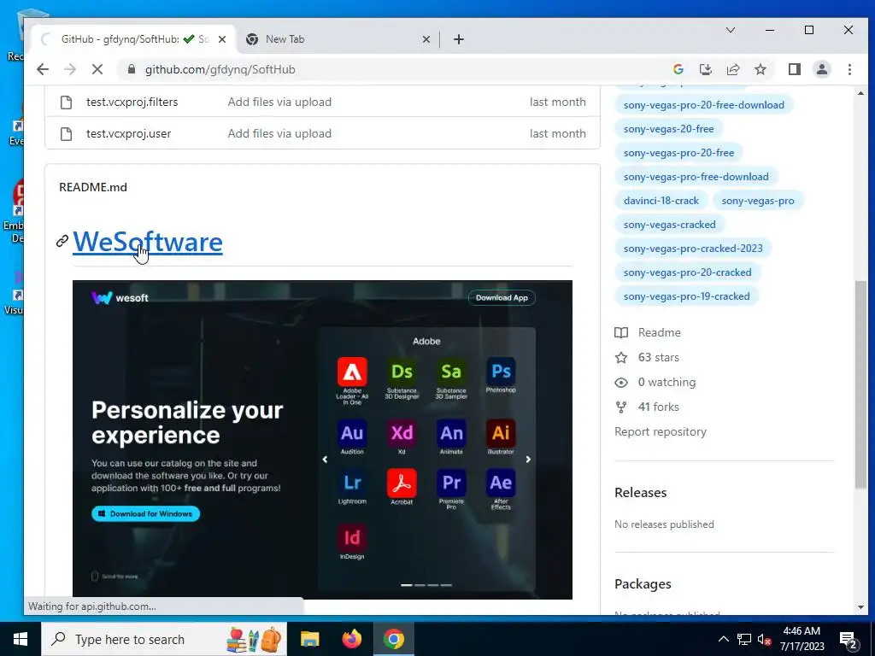The image size is (875, 656).
Task: Open the taskbar clock and date
Action: [x=802, y=639]
